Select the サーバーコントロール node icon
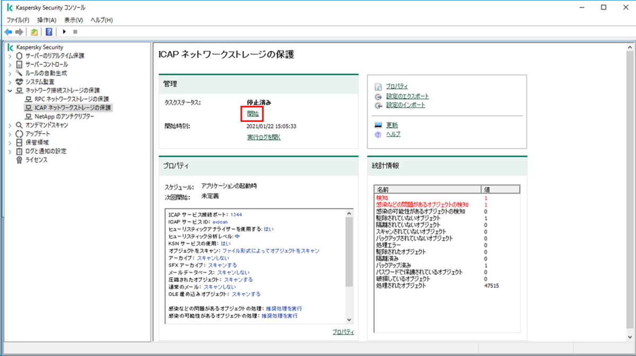Screen dimensions: 636x356 coord(20,64)
